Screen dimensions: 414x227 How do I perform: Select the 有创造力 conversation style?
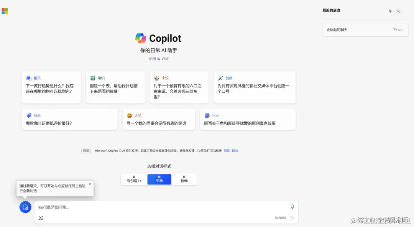pyautogui.click(x=134, y=179)
